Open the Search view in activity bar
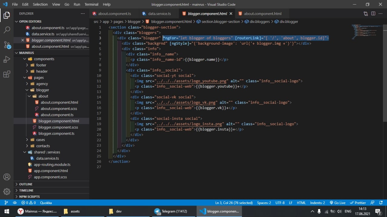This screenshot has width=387, height=217. click(7, 30)
